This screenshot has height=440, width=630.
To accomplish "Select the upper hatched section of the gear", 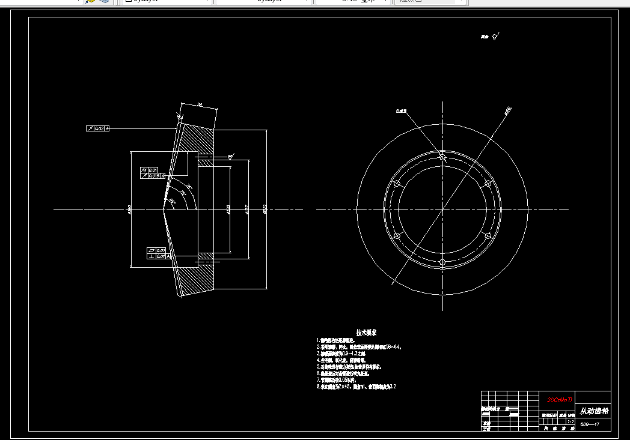I will point(197,139).
